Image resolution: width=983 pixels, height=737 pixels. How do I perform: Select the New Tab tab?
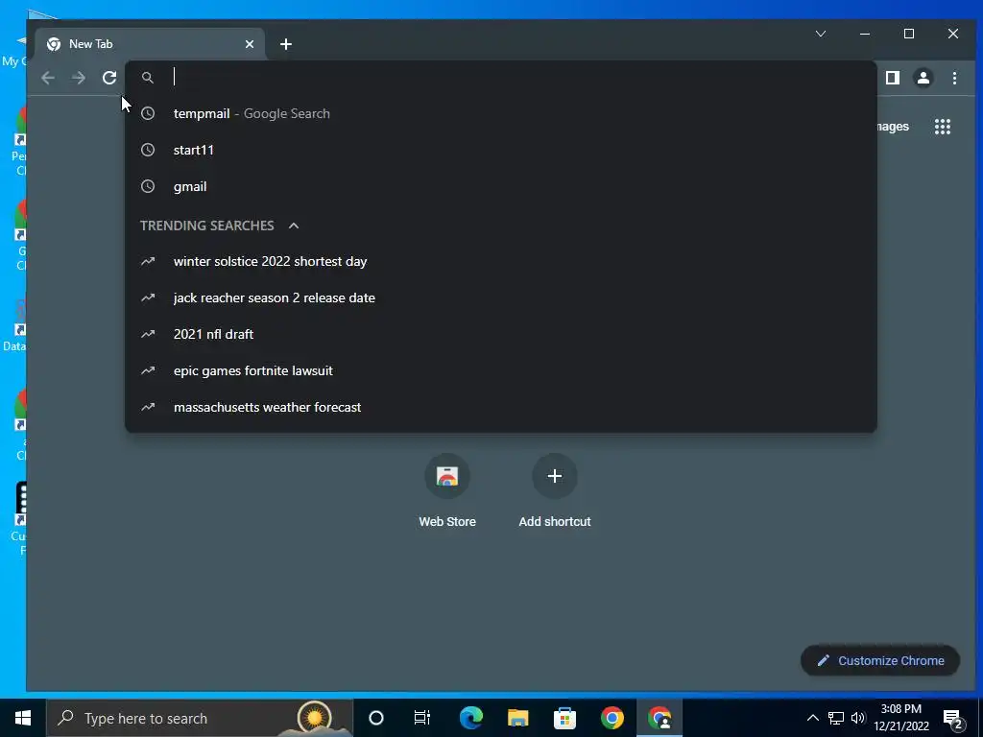(149, 44)
